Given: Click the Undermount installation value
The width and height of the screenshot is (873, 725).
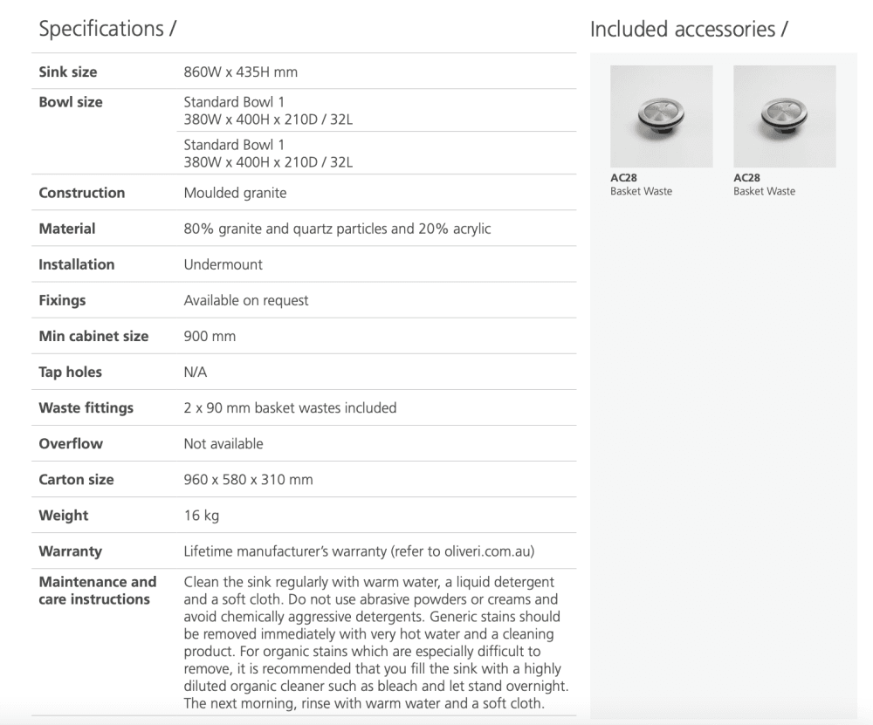Looking at the screenshot, I should click(223, 264).
